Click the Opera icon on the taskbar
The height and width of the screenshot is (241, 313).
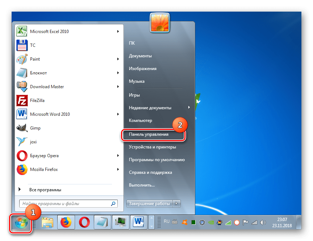click(84, 222)
